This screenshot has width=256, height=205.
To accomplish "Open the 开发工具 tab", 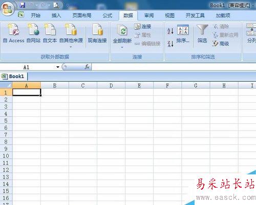I will coord(195,15).
